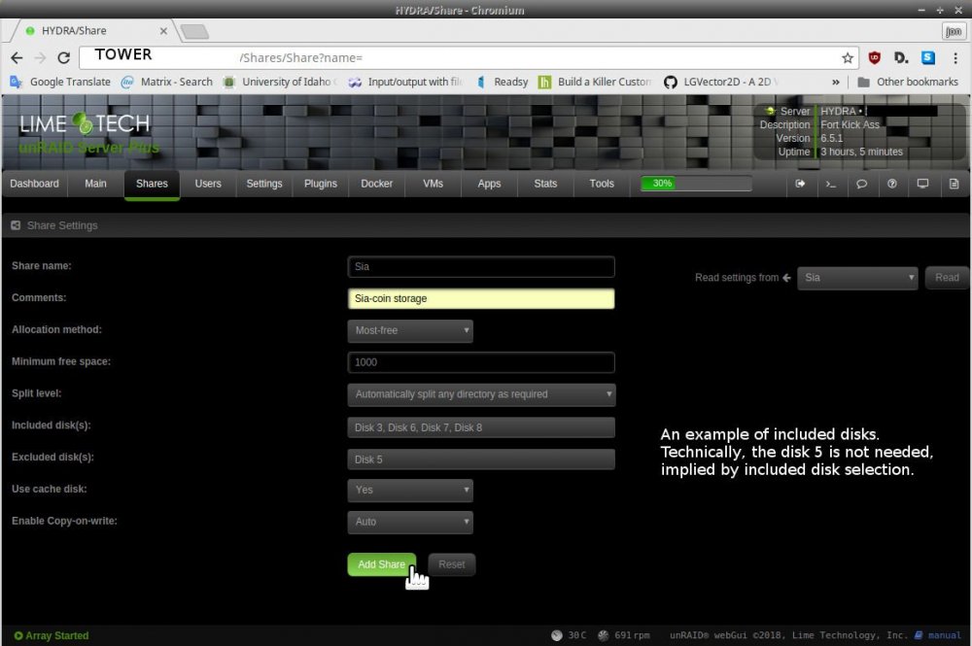Click the Lime Tech logo

pyautogui.click(x=85, y=124)
